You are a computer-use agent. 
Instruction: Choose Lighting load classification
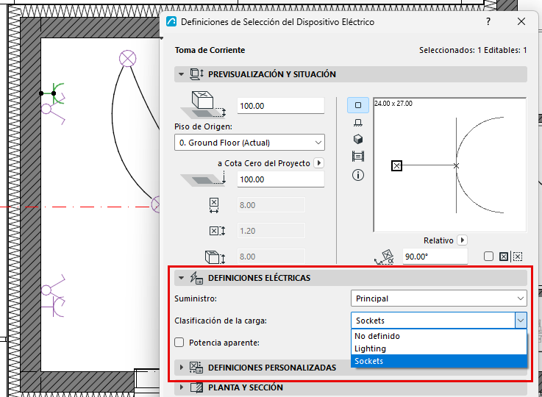point(438,348)
